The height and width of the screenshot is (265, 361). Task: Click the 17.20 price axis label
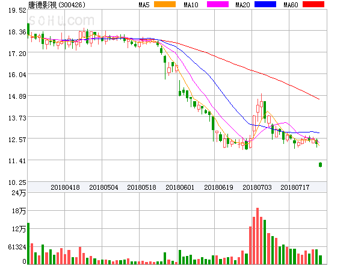click(x=17, y=54)
